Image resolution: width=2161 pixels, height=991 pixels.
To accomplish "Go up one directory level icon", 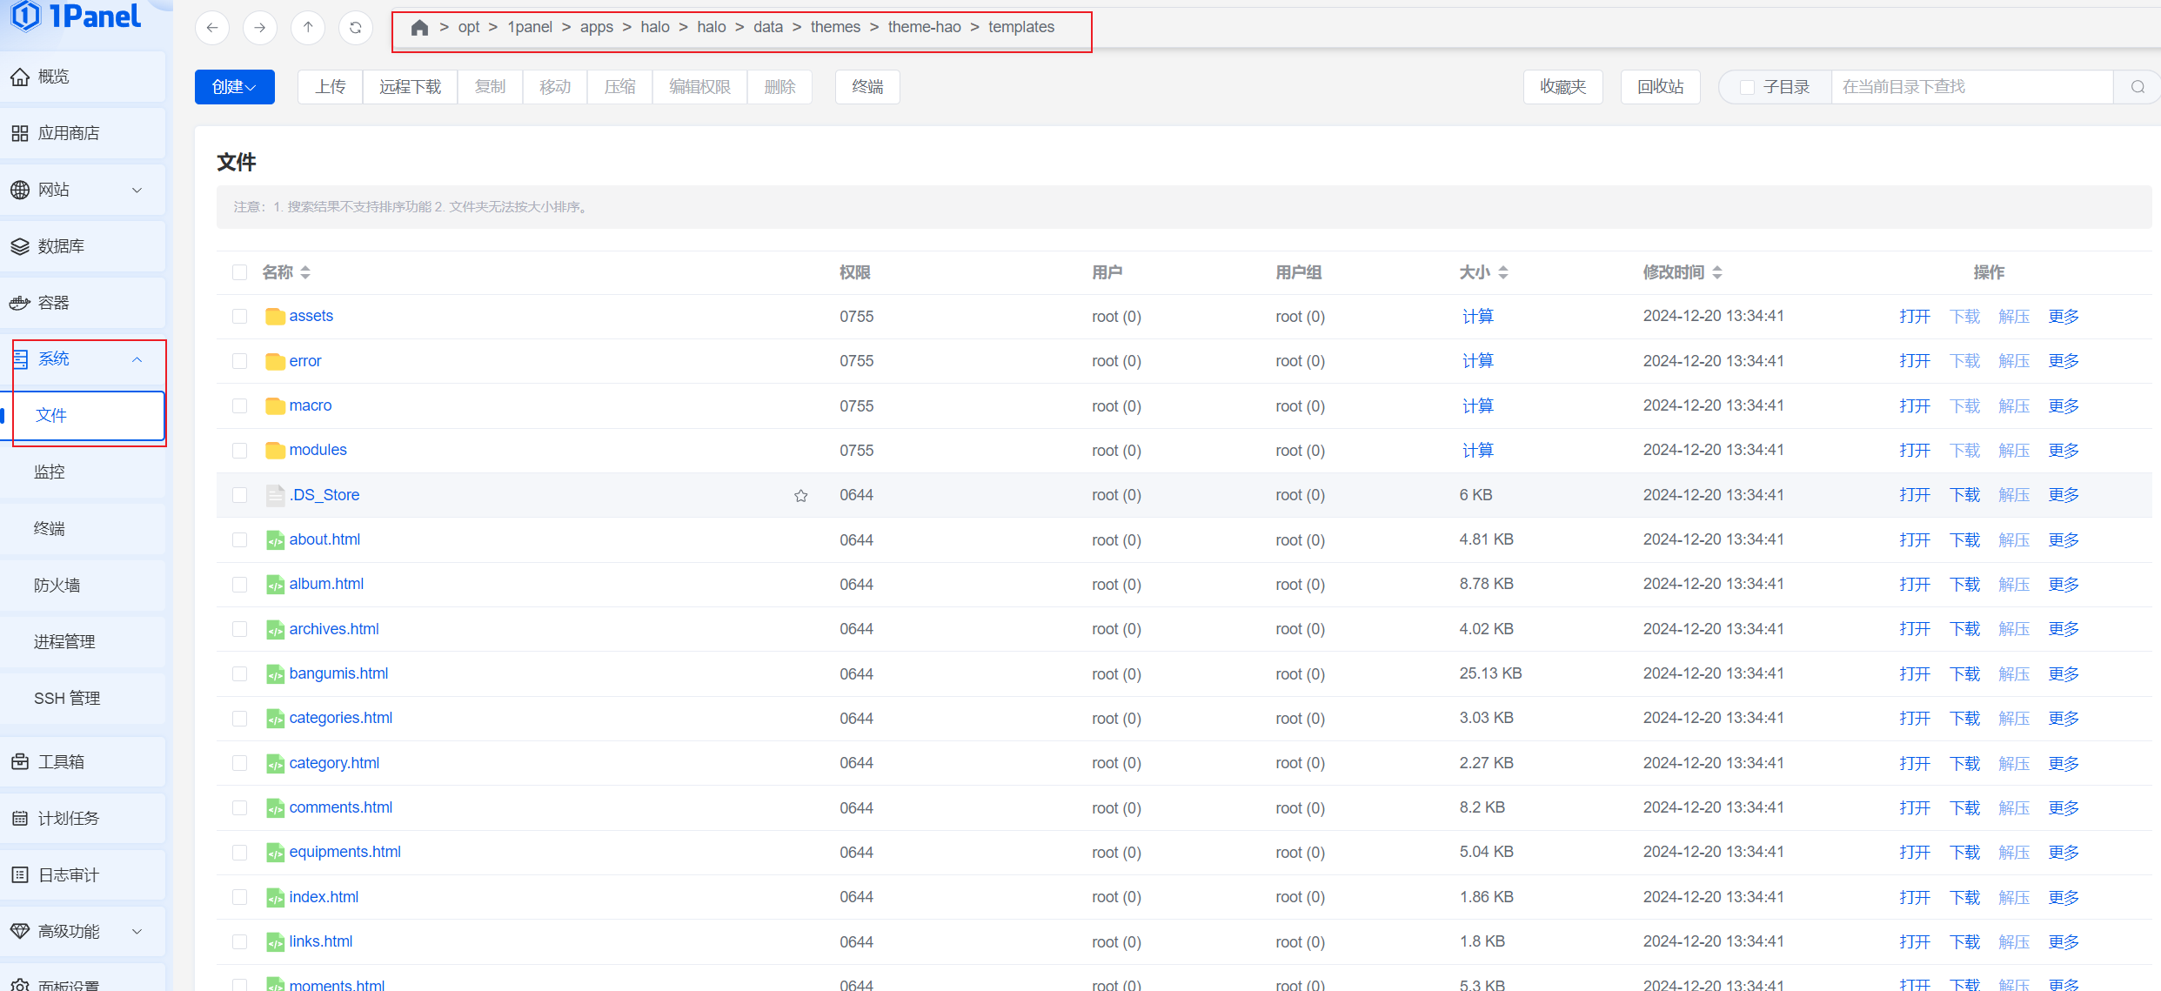I will click(307, 28).
